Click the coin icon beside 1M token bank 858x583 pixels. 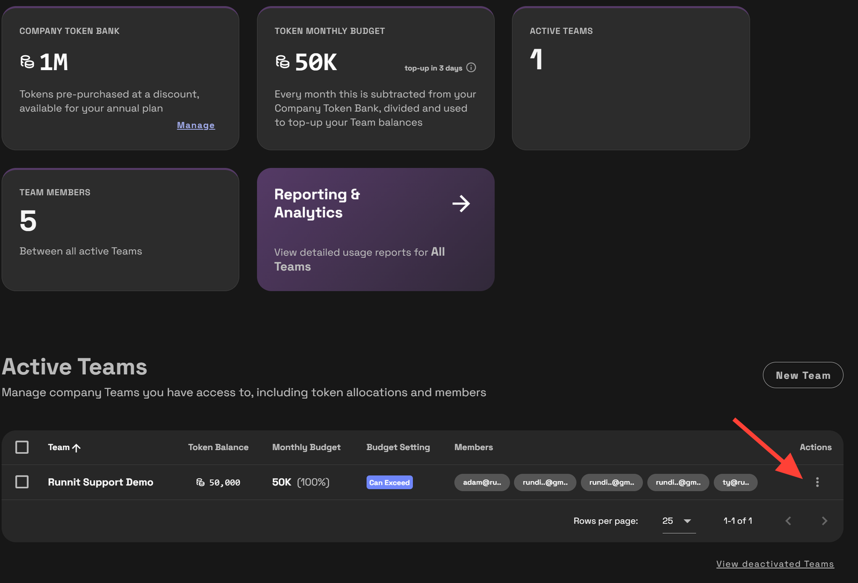coord(27,62)
